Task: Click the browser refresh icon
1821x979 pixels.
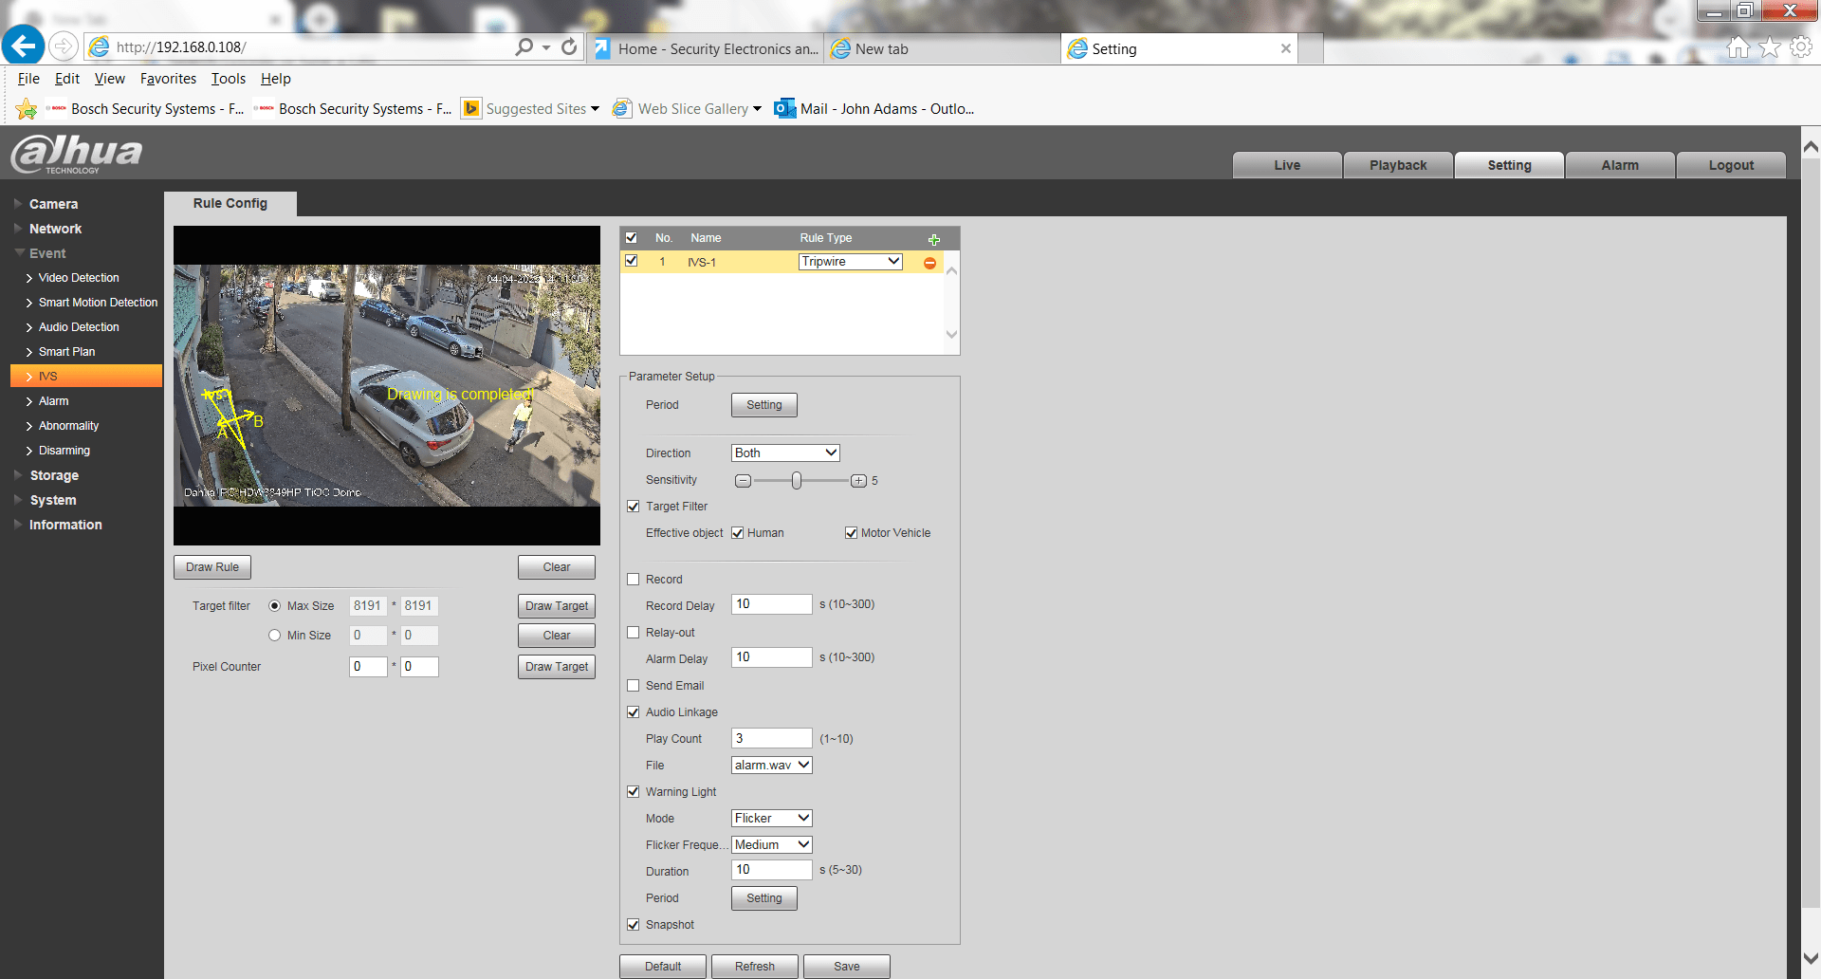Action: point(569,46)
